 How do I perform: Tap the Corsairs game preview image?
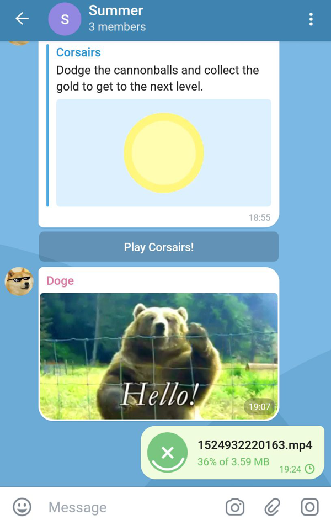(x=163, y=153)
